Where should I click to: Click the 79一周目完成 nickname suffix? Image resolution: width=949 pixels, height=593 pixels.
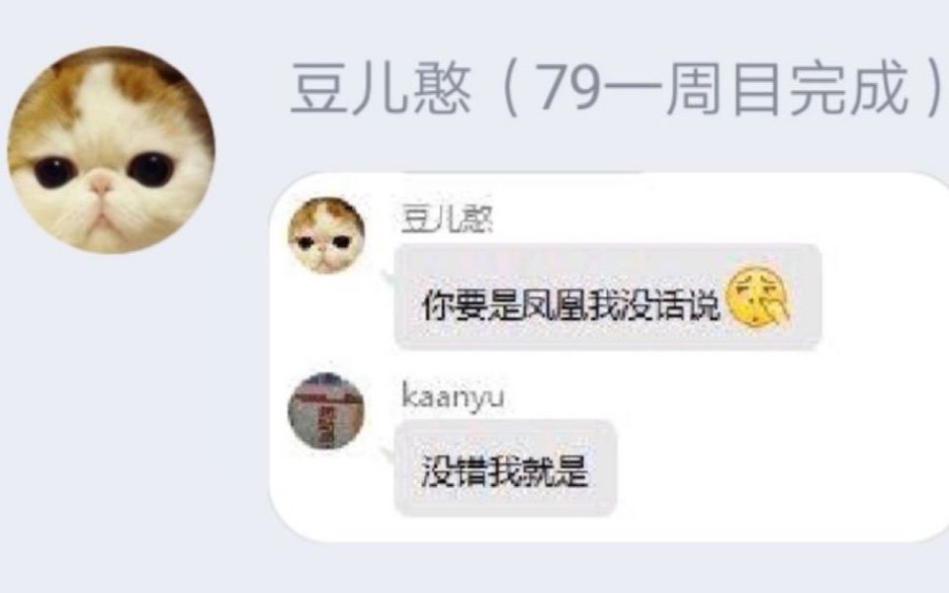723,90
